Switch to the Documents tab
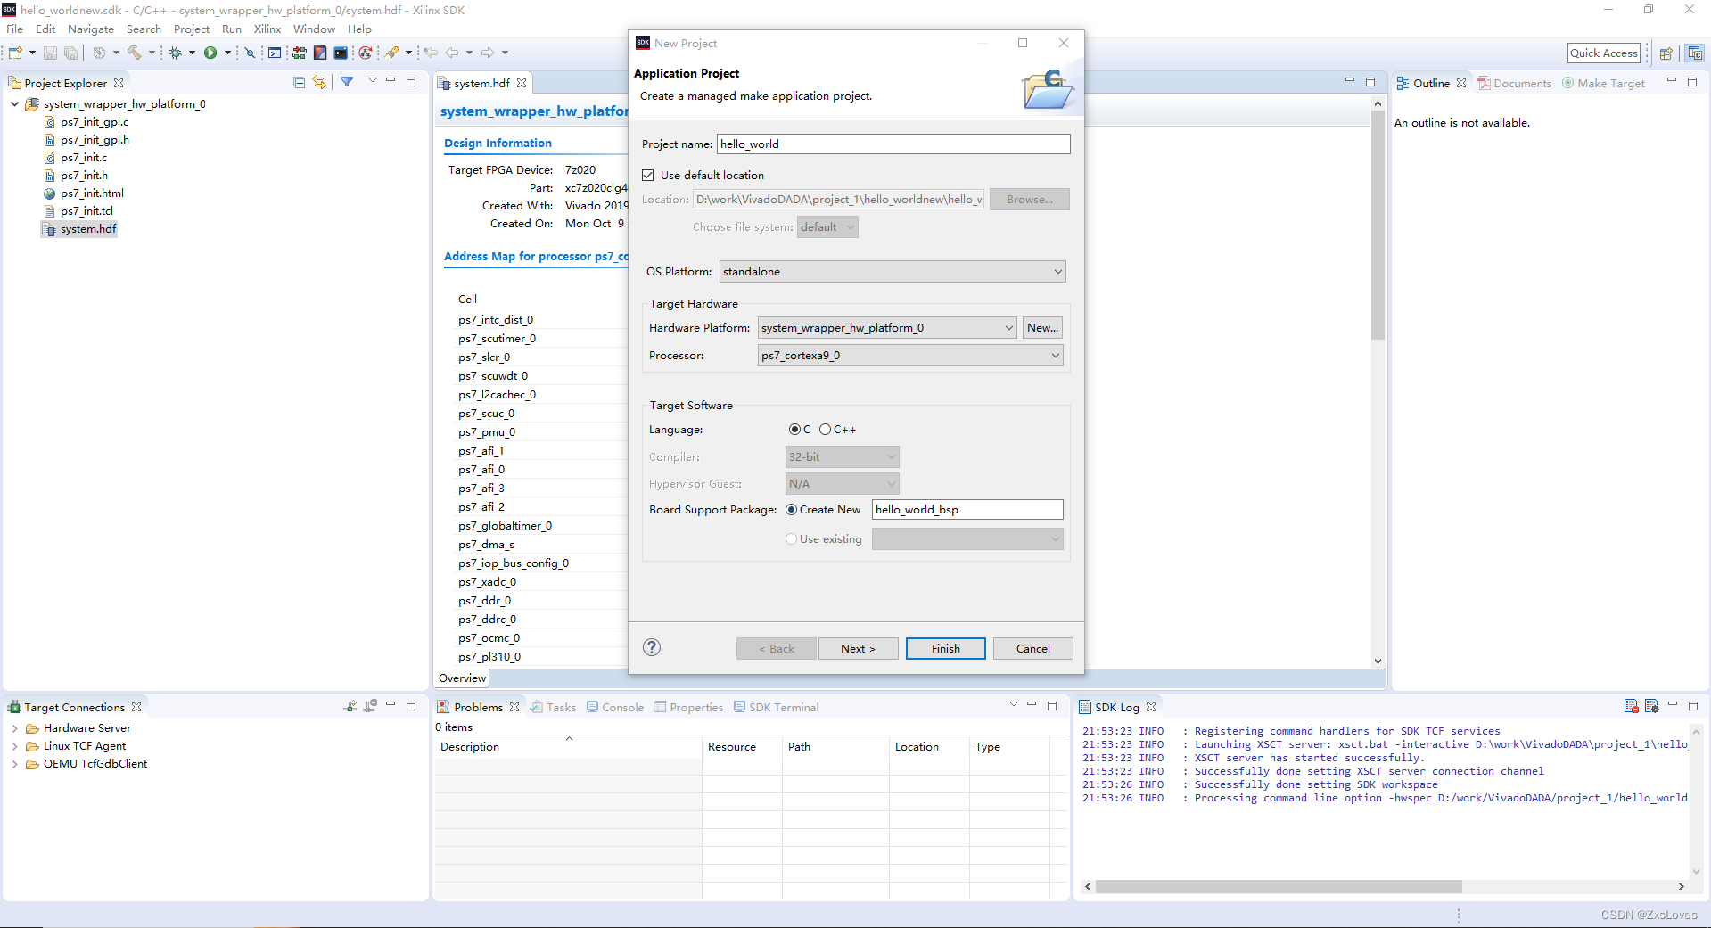 click(x=1514, y=83)
